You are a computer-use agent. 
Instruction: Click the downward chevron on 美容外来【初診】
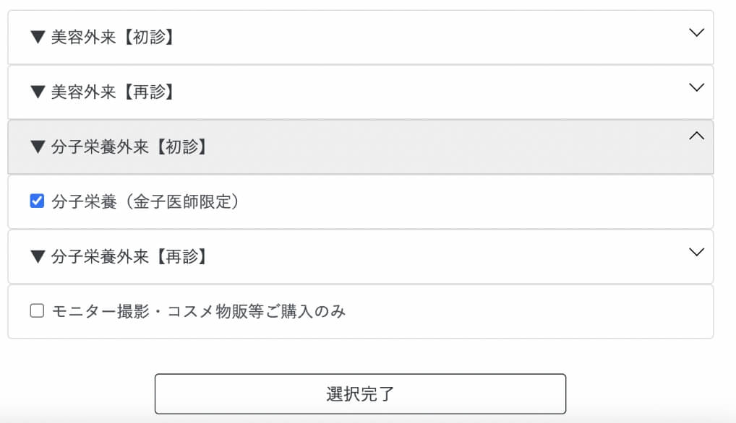[x=696, y=32]
